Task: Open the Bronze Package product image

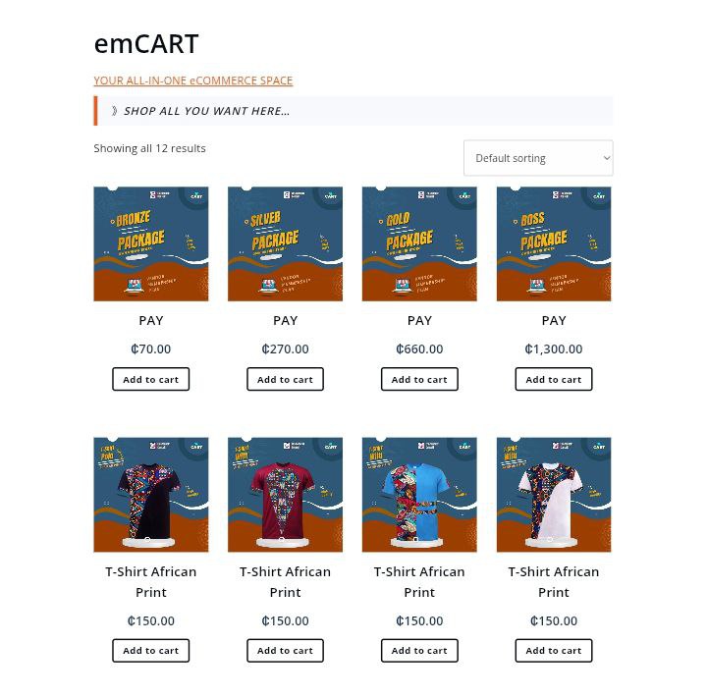Action: 151,243
